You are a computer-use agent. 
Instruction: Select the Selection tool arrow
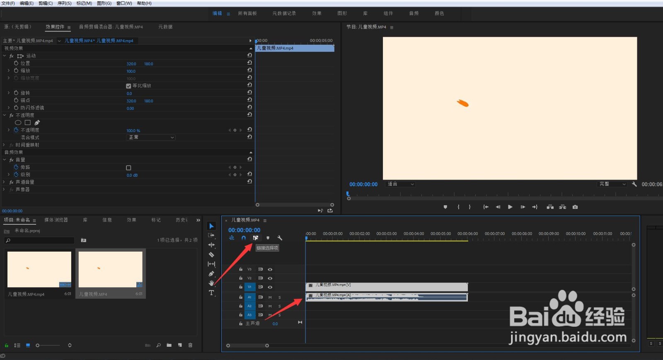(211, 226)
